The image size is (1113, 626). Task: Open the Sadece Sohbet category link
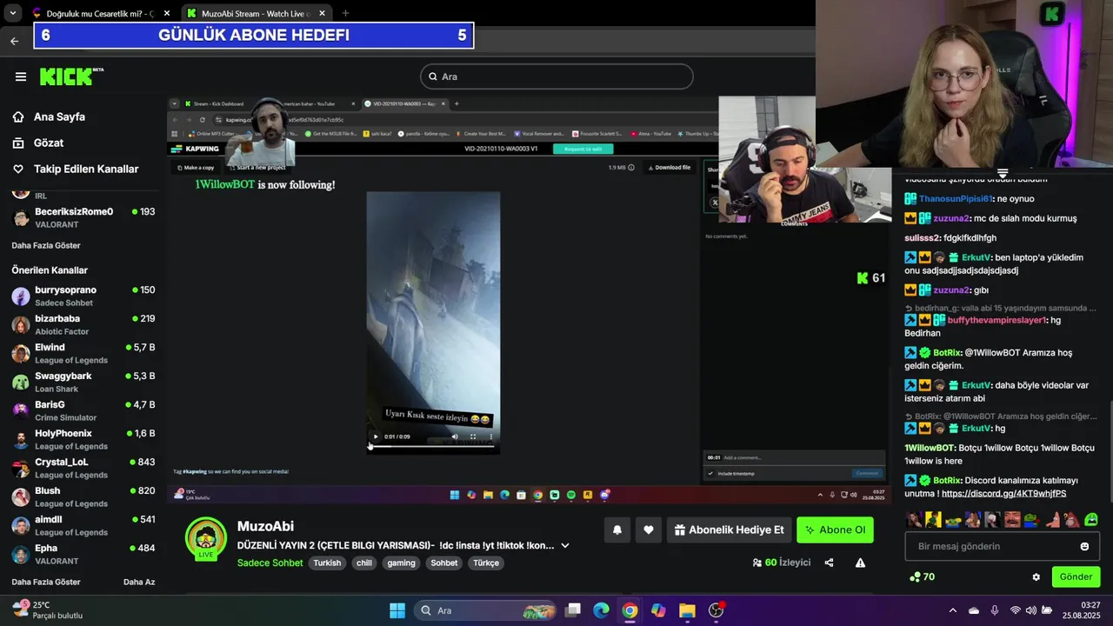coord(270,563)
